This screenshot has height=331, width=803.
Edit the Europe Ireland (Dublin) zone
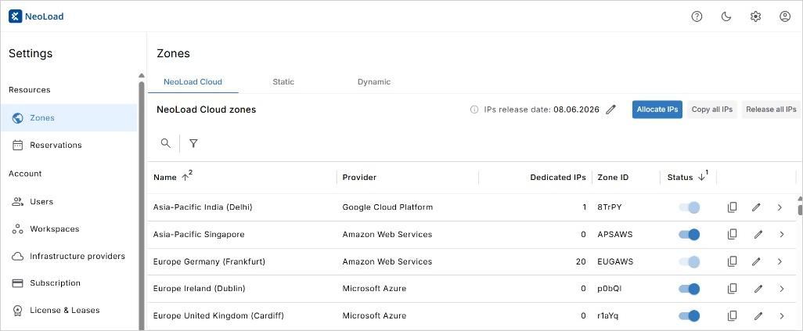[x=758, y=289]
